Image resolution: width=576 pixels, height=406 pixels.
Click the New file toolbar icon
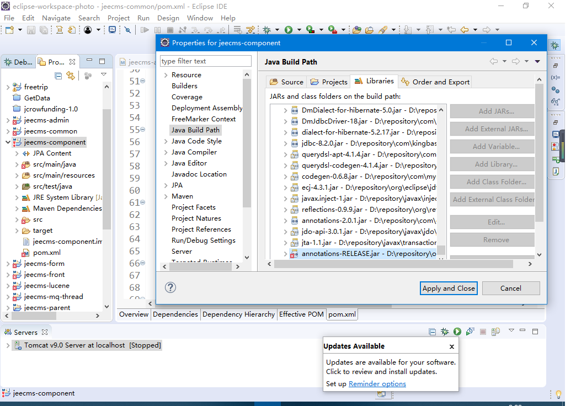[x=9, y=30]
